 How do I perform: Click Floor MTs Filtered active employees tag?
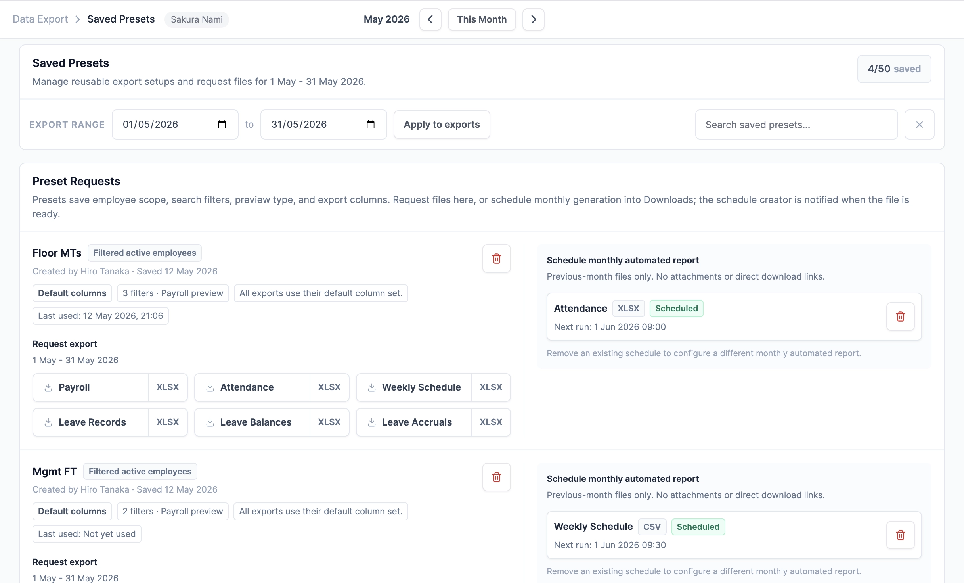[145, 253]
